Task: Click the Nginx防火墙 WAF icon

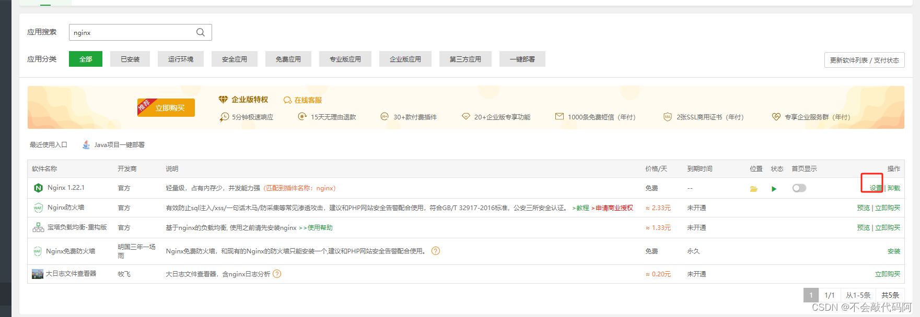Action: tap(38, 208)
